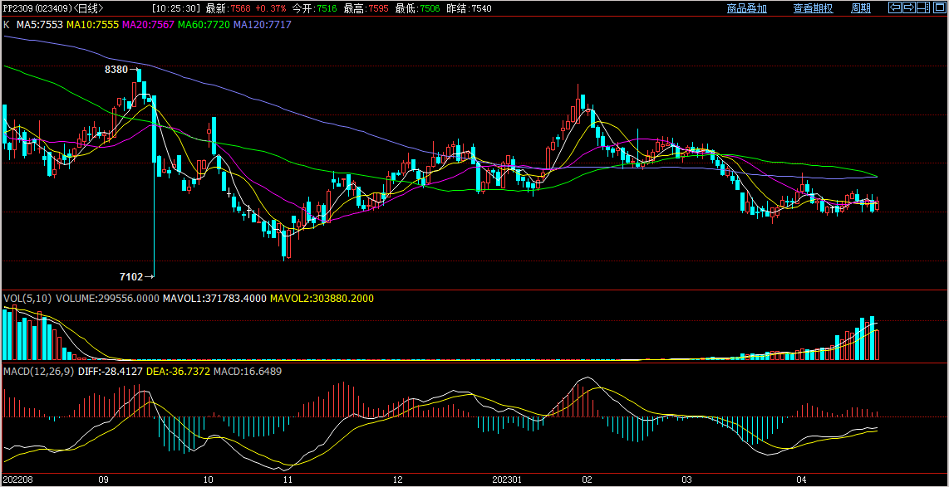
Task: Click the MAVOL1:371783.4000 value
Action: click(x=215, y=298)
